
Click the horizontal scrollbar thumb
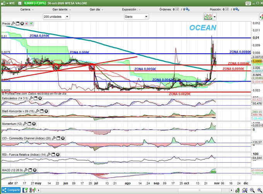(200, 190)
